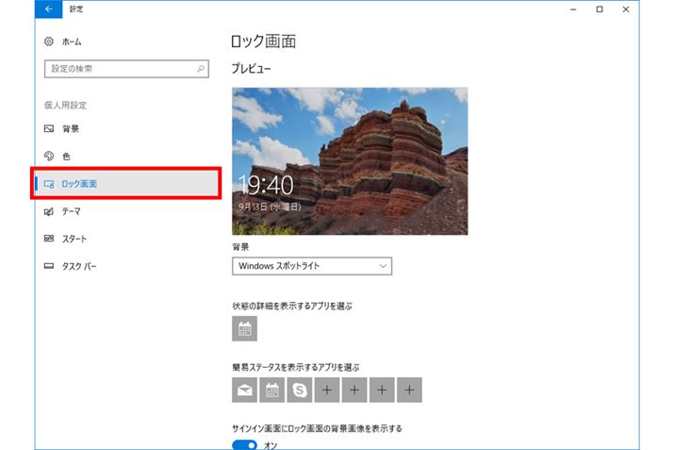This screenshot has height=450, width=674.
Task: Toggle sign-in screen background picture switch
Action: [244, 445]
